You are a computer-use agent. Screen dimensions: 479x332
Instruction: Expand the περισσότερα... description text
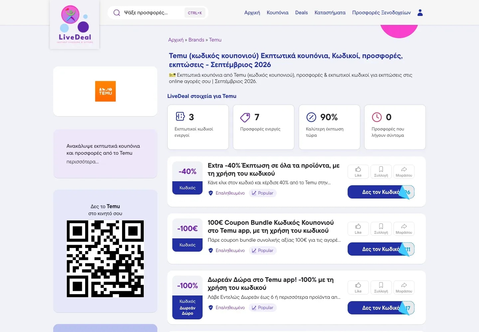point(82,162)
